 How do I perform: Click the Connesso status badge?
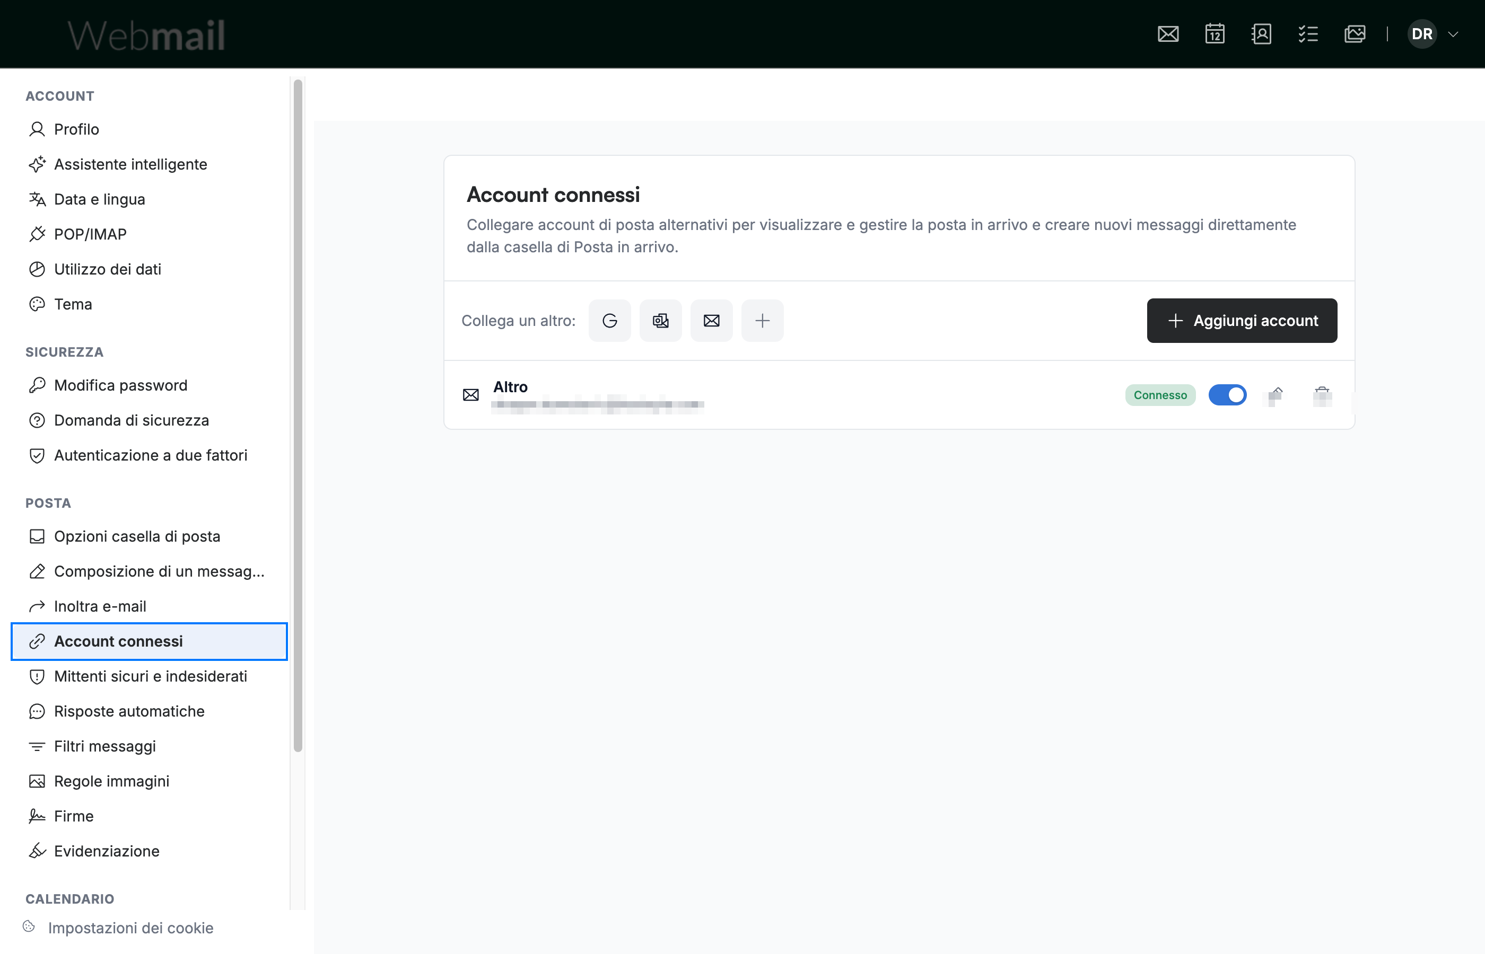point(1160,395)
